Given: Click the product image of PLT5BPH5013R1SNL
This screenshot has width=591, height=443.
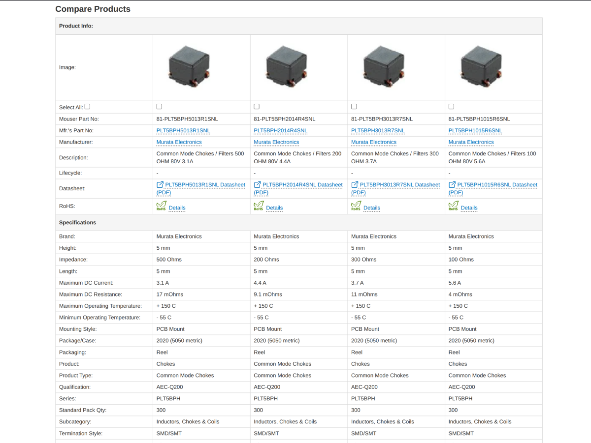Looking at the screenshot, I should [188, 67].
